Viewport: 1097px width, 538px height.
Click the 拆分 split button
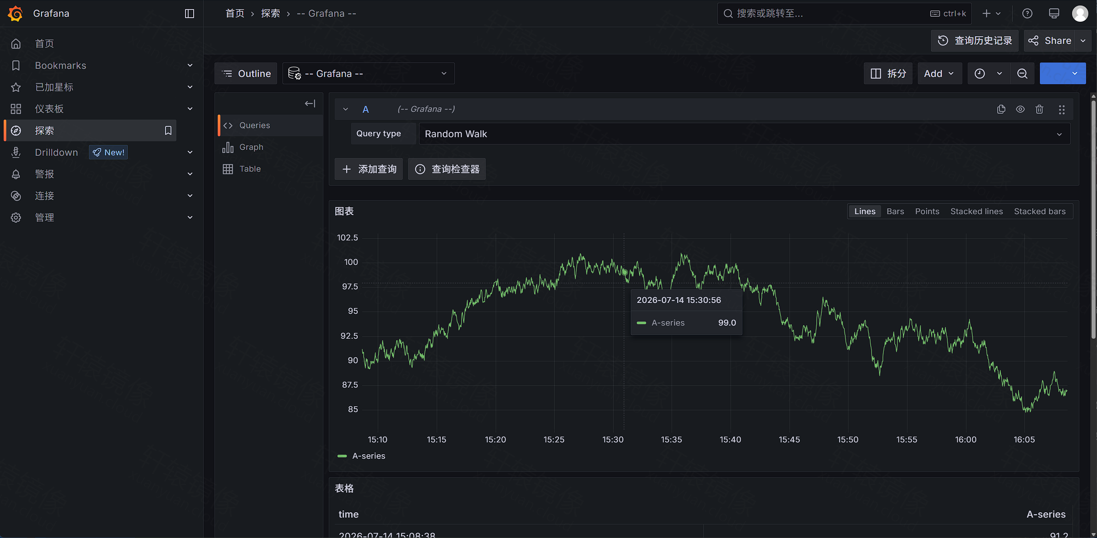click(x=888, y=73)
